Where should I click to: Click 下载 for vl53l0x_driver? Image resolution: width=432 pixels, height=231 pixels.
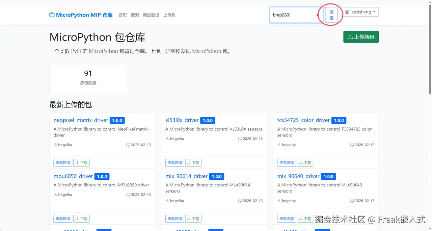tap(193, 163)
